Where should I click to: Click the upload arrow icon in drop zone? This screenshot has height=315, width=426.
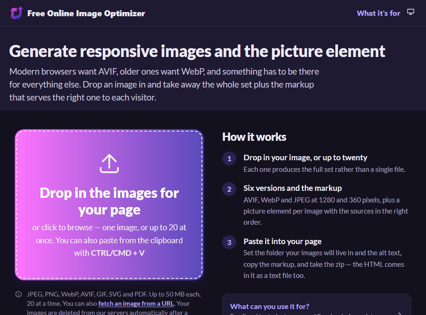109,164
